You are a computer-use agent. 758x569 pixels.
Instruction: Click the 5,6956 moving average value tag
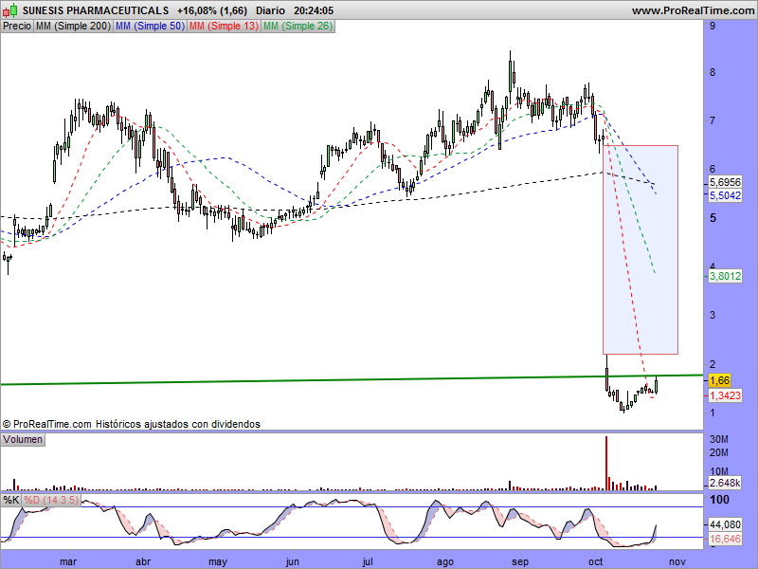(725, 182)
